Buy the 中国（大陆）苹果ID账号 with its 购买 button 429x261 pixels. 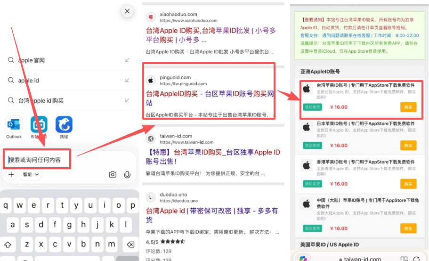(x=408, y=228)
